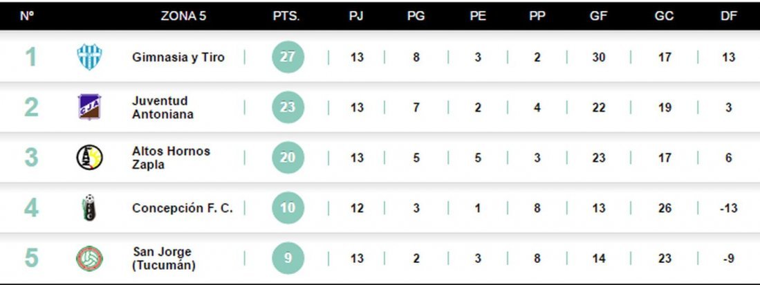Click the San Jorge (Tucumán) crest
The image size is (760, 285).
coord(90,258)
